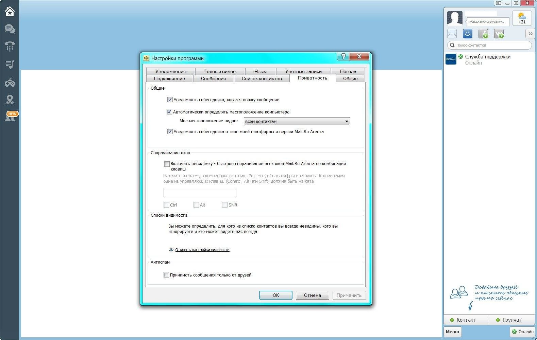Add Facebook account icon
This screenshot has height=340, width=537.
coord(483,34)
